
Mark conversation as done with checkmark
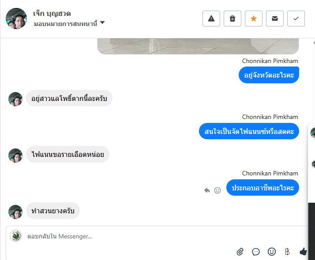pyautogui.click(x=296, y=19)
